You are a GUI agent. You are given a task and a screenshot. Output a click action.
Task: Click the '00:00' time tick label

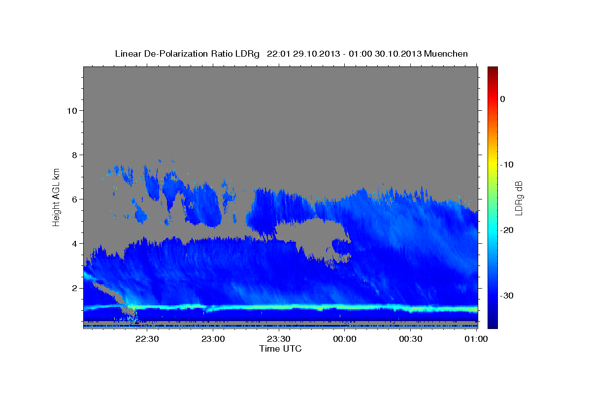pos(345,339)
